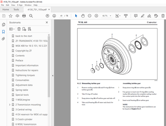Screen dimensions: 166x126
Task: Star this file with the bookmark star icon
Action: tap(11, 16)
